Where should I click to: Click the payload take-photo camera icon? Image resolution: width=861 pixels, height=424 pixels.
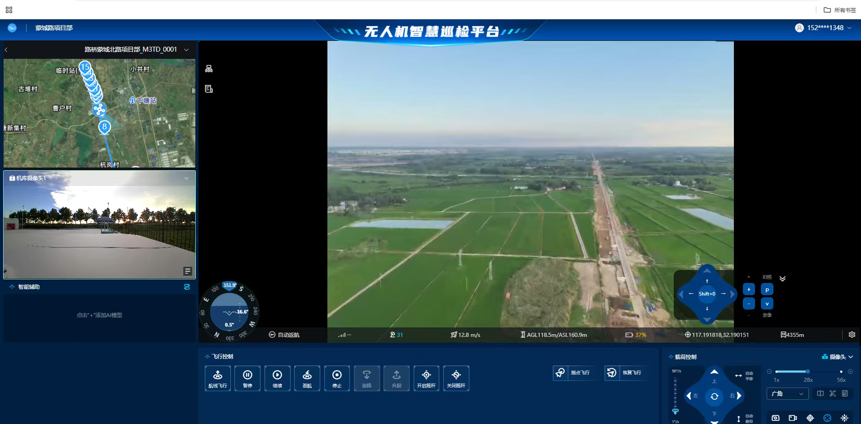click(x=775, y=418)
